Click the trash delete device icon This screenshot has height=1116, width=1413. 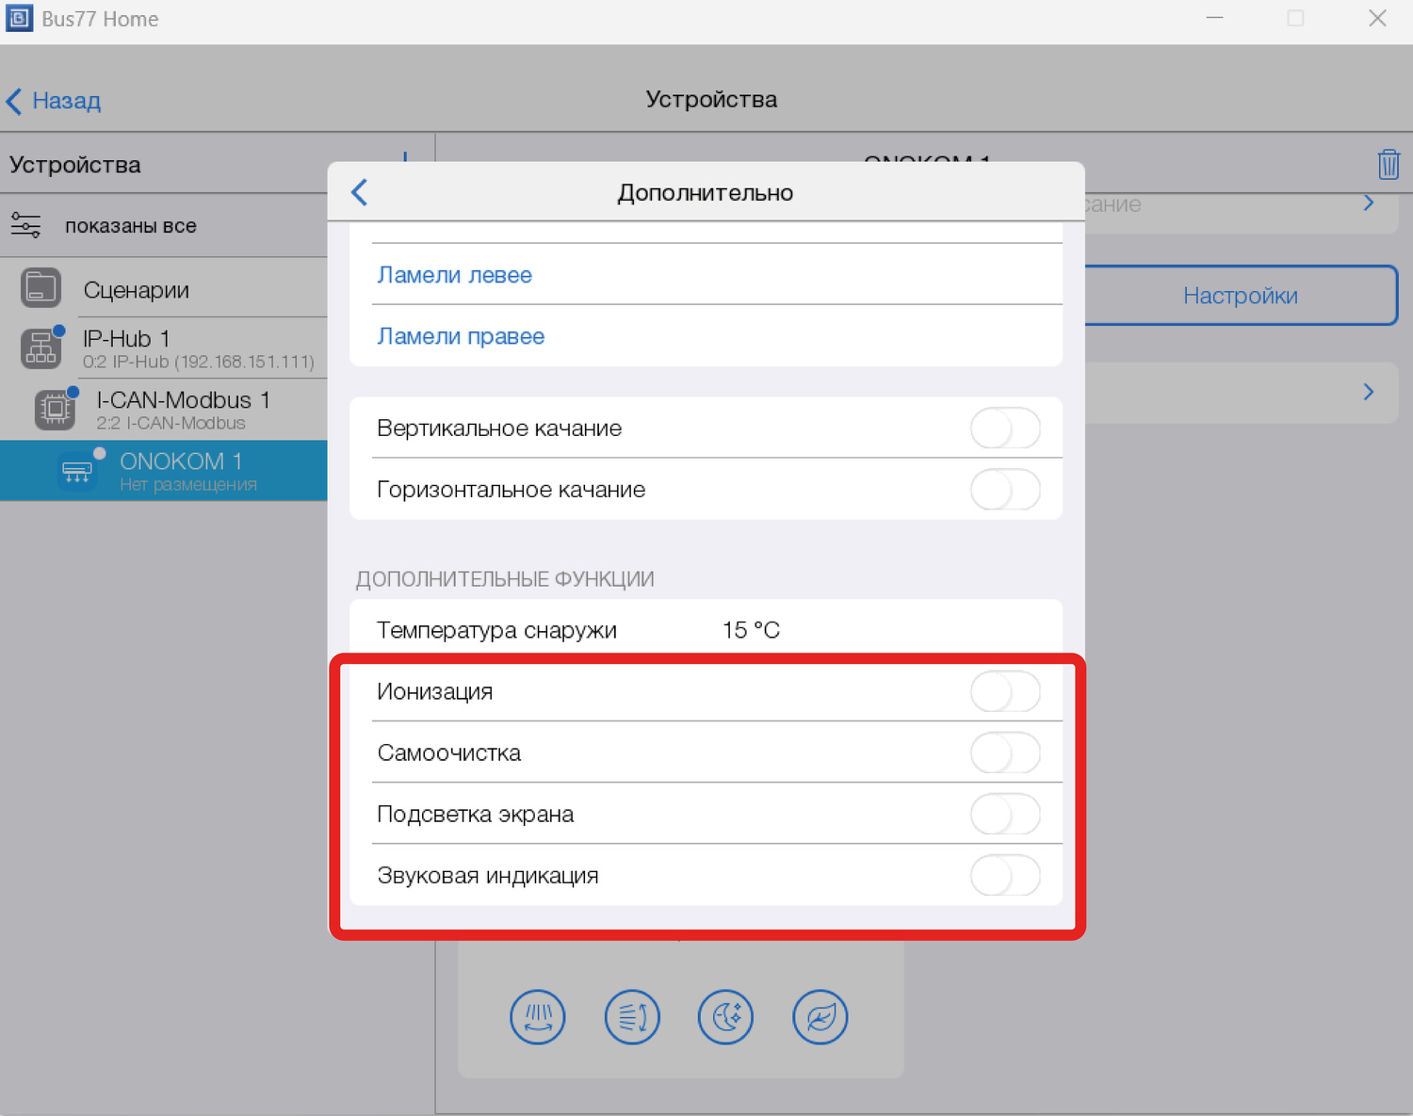point(1388,164)
